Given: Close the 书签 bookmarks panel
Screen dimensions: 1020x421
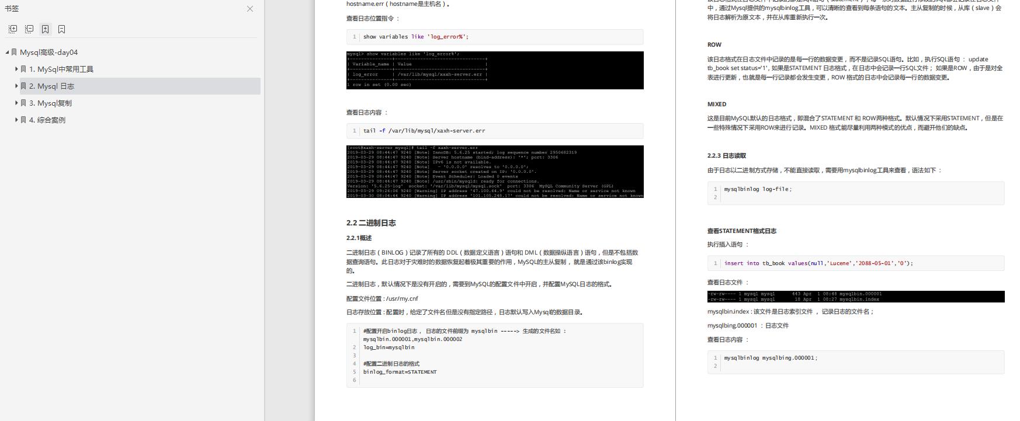Looking at the screenshot, I should 250,9.
